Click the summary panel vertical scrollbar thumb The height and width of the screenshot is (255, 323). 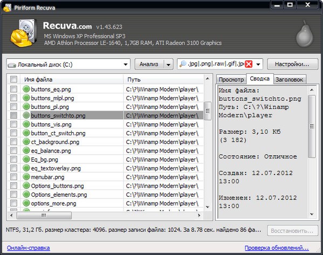coord(312,126)
